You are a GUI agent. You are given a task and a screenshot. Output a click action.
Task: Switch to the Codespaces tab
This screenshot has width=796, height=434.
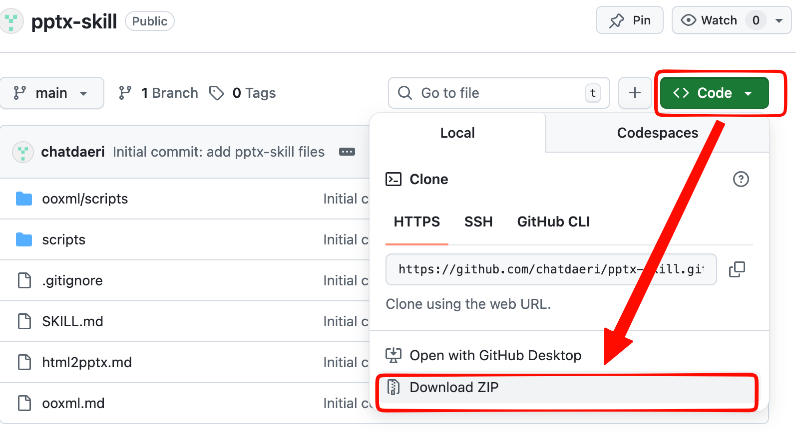tap(657, 133)
